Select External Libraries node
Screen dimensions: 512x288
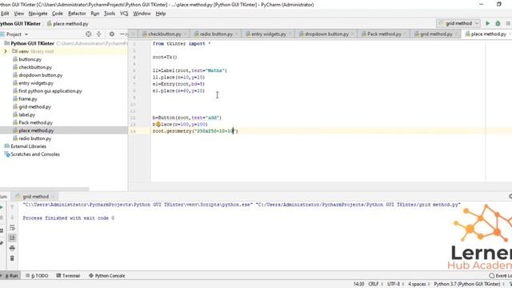click(29, 146)
